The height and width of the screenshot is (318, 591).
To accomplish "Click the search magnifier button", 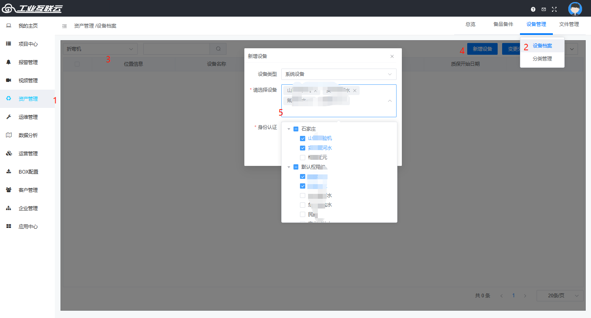I will (x=218, y=49).
